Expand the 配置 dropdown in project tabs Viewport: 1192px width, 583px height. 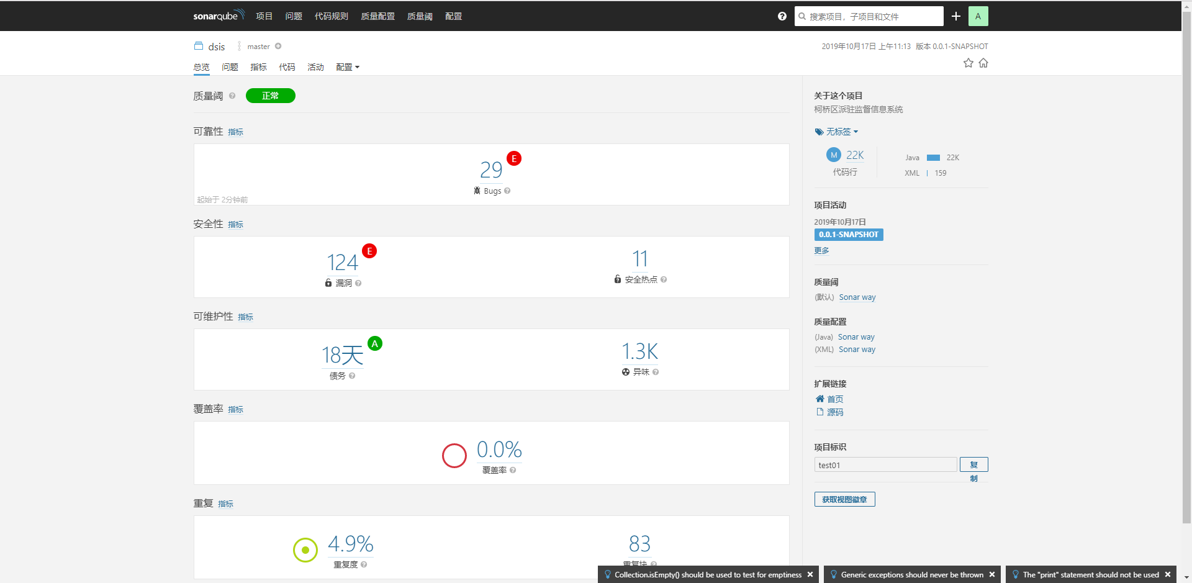(x=348, y=67)
